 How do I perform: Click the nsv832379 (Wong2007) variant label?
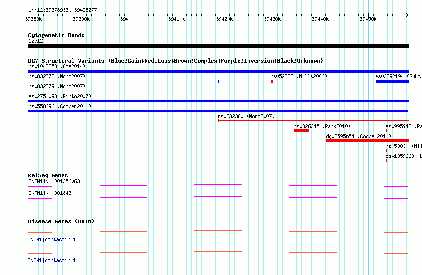[57, 86]
